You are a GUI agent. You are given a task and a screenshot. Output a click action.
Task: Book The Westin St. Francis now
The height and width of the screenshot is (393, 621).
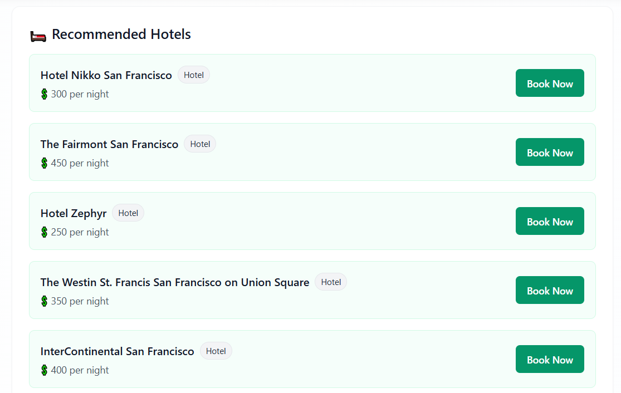click(550, 290)
